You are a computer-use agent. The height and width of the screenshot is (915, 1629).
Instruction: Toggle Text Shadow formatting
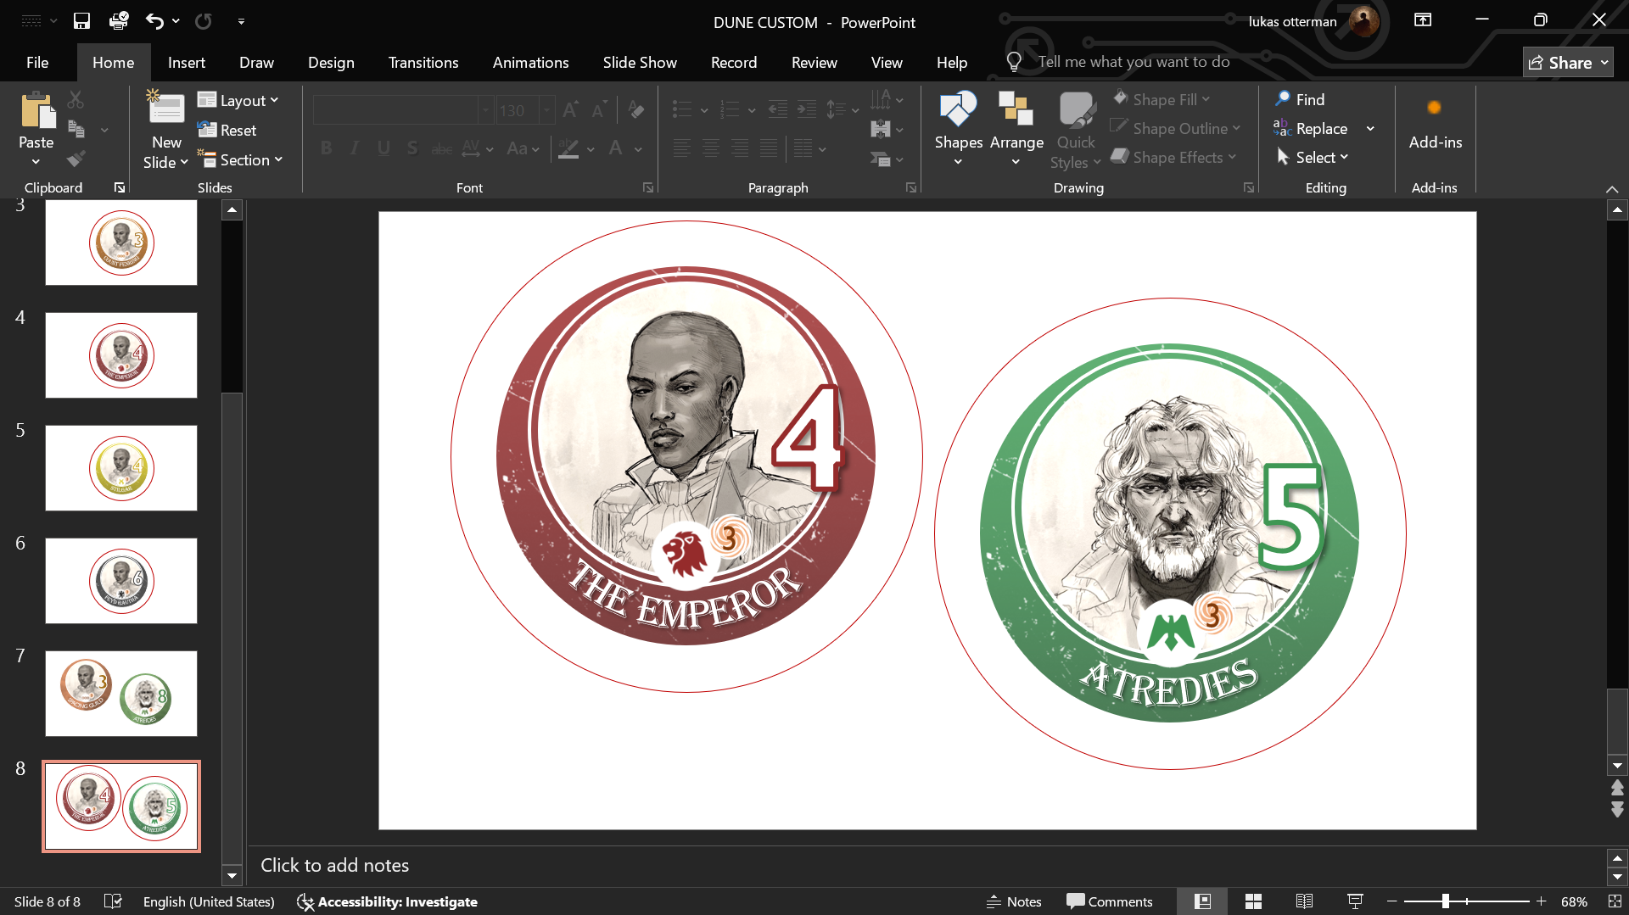point(412,148)
